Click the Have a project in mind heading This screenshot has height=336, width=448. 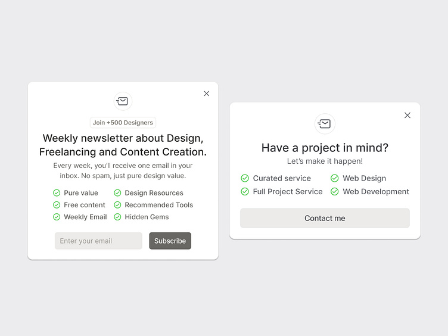pos(325,148)
